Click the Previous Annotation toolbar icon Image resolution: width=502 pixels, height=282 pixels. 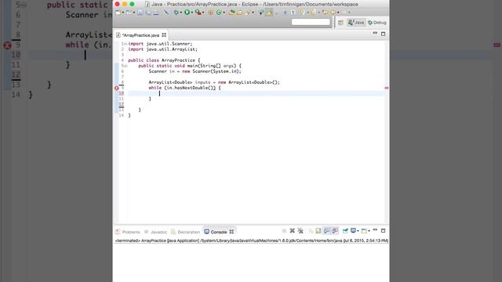(312, 13)
